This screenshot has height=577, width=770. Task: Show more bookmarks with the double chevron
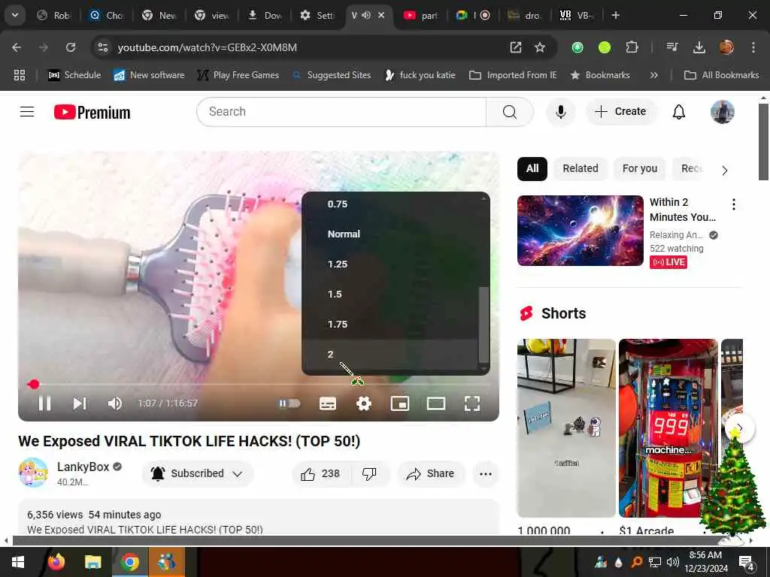pos(653,75)
